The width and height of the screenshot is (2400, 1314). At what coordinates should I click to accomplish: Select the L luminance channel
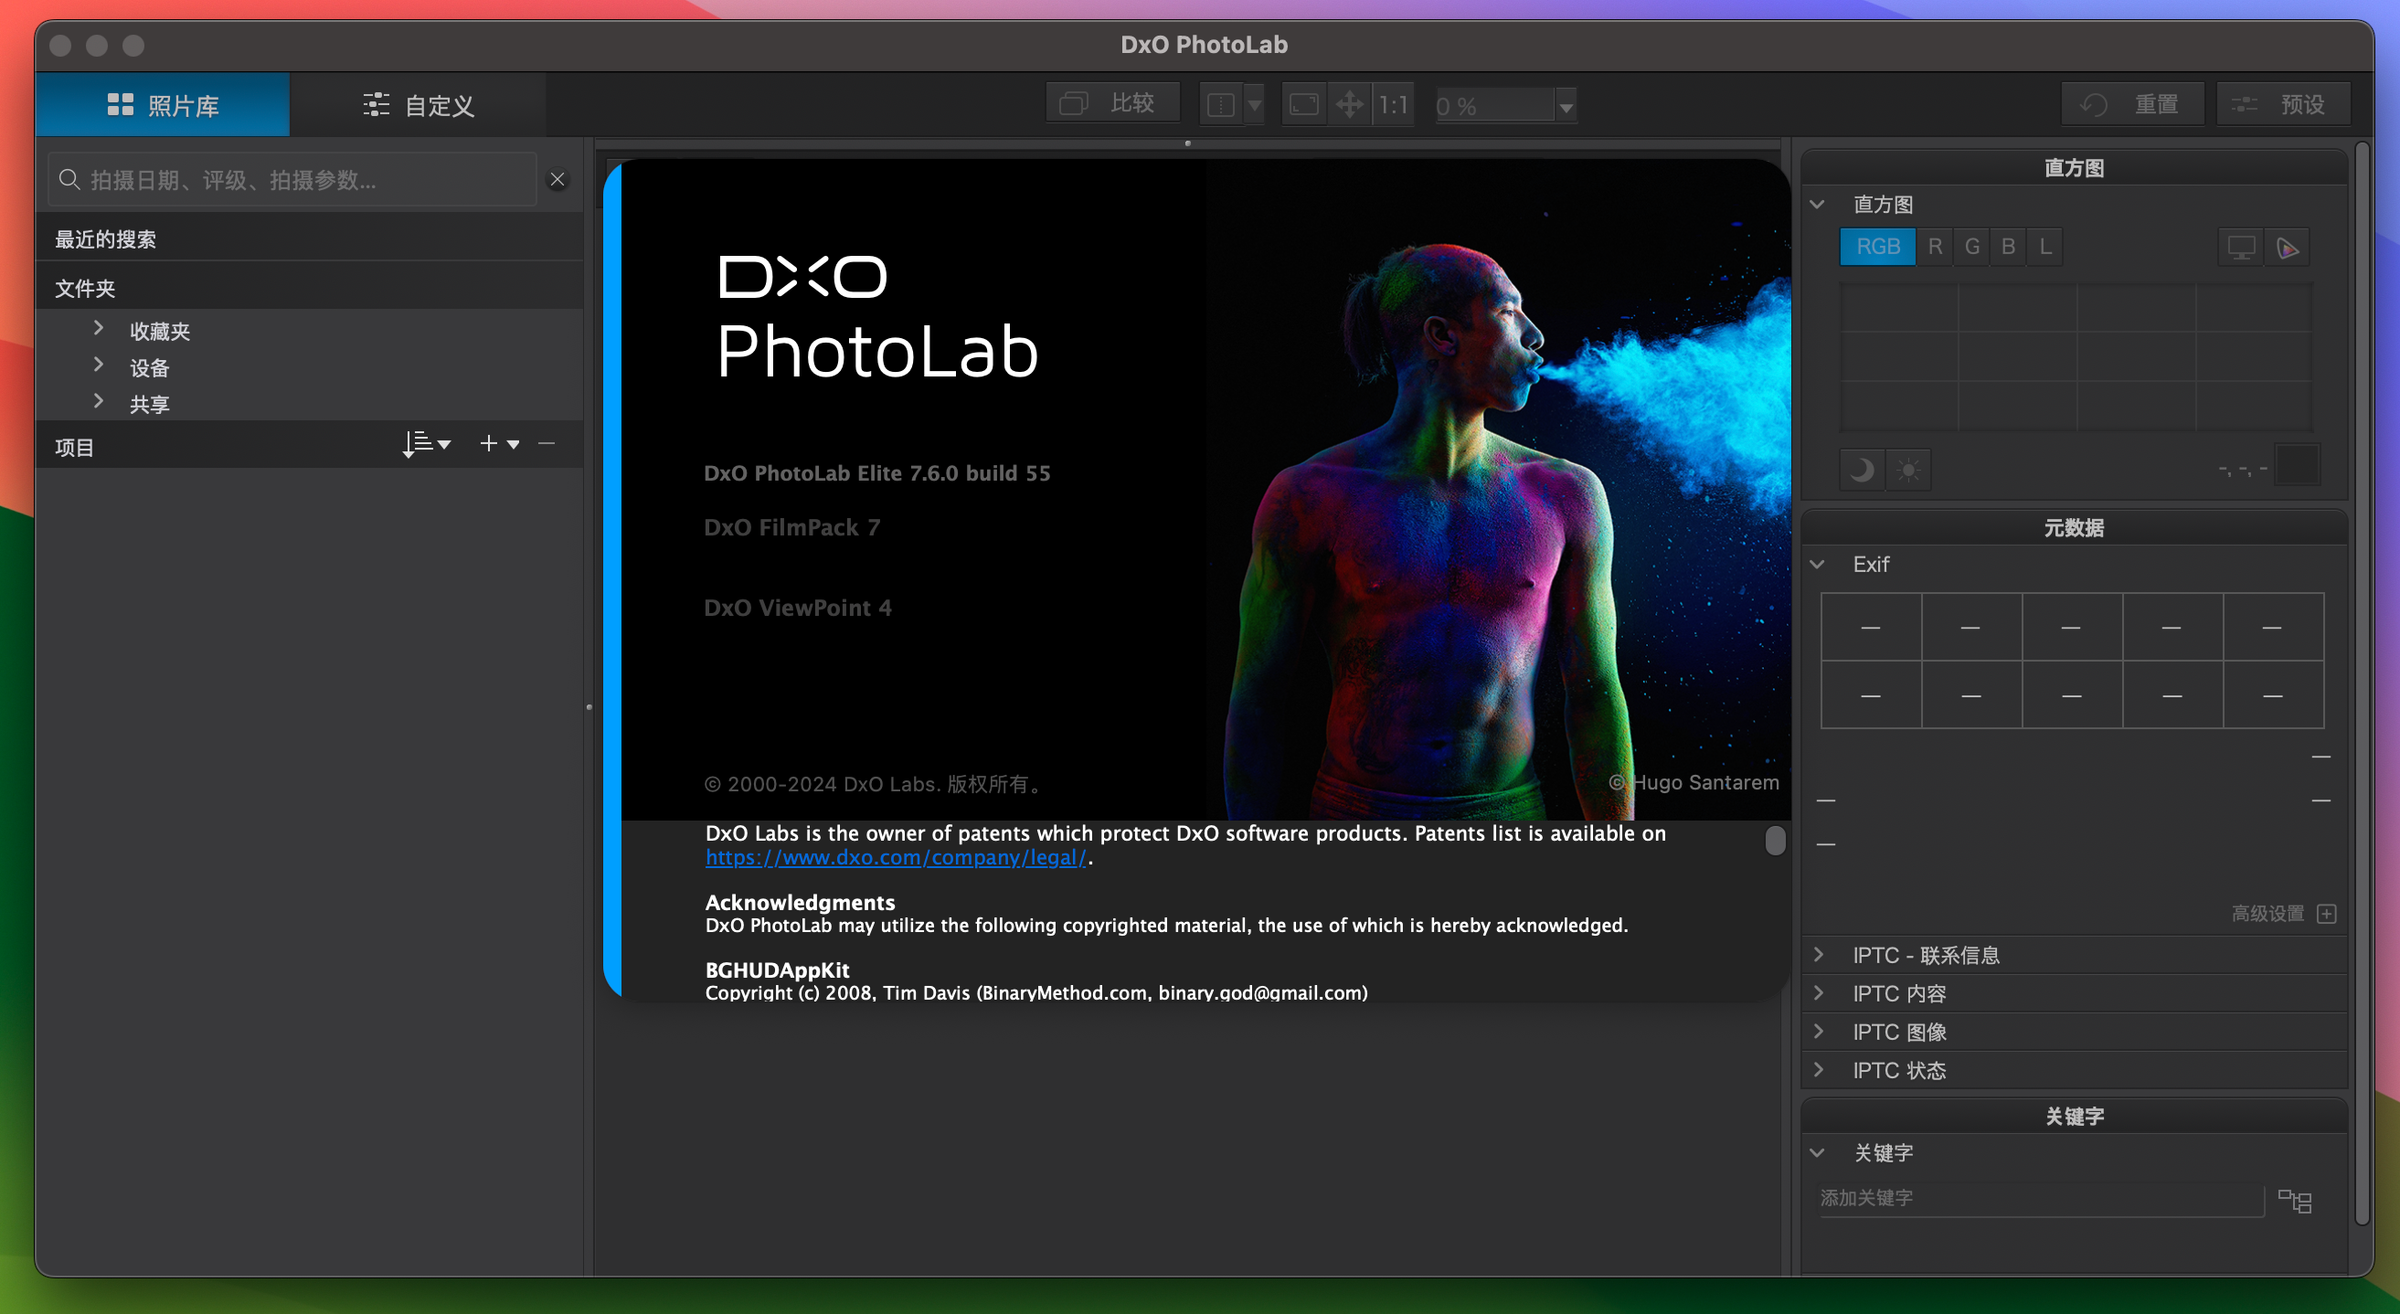2045,247
